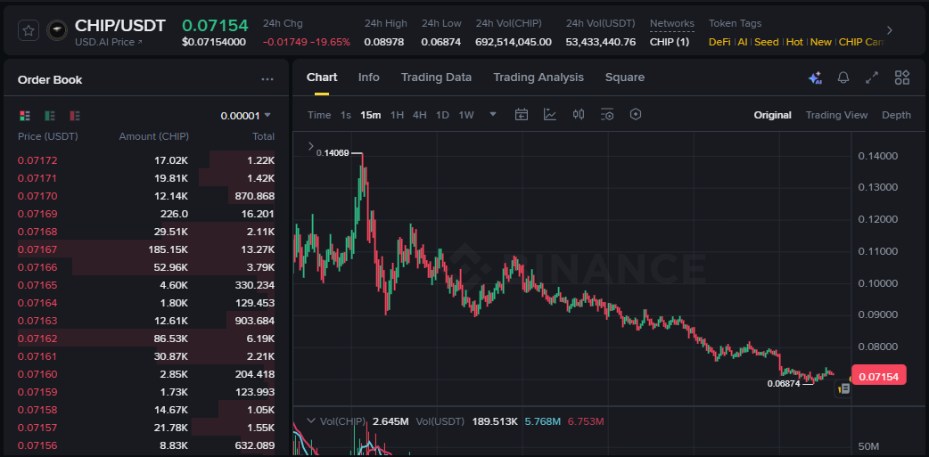Expand chart to fullscreen

[872, 78]
